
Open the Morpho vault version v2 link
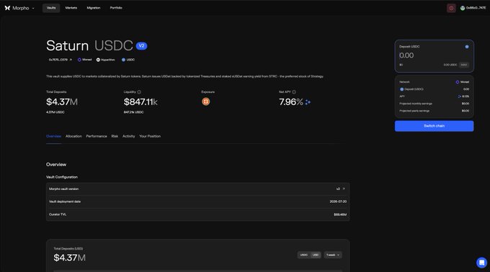coord(340,189)
